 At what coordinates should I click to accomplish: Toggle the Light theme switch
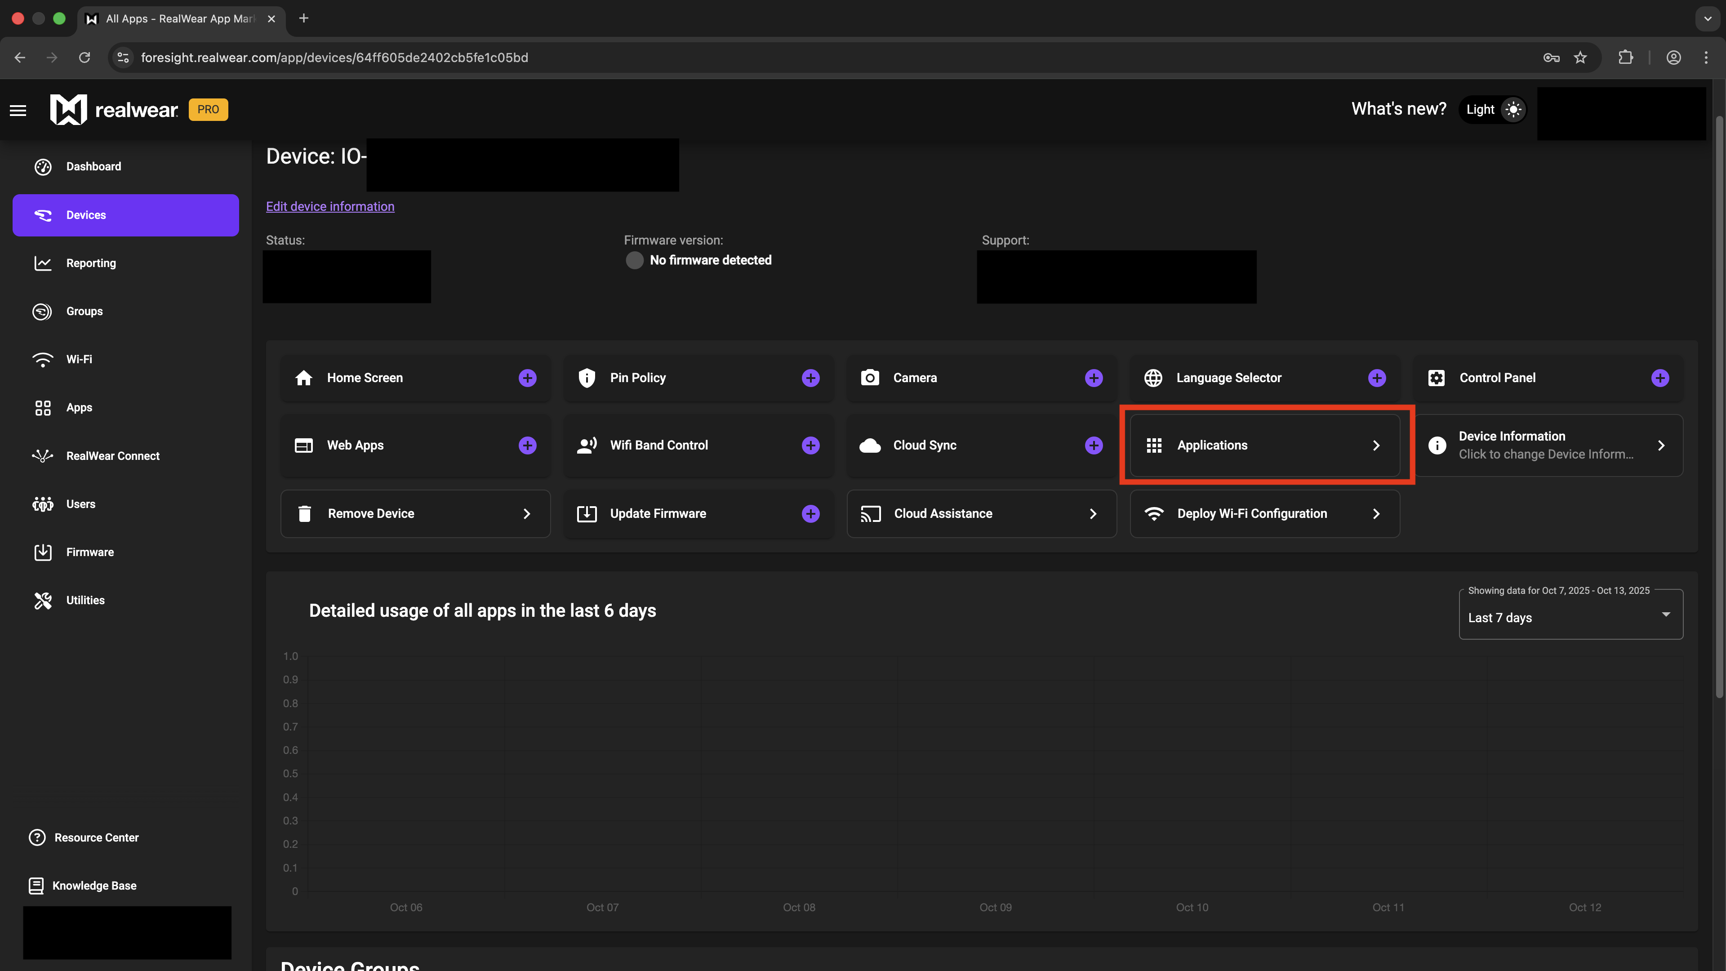click(x=1494, y=109)
